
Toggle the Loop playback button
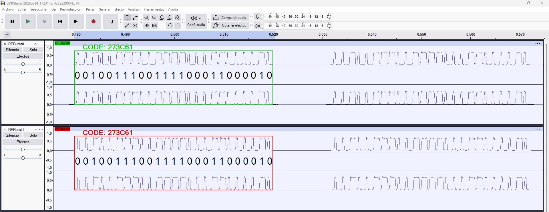point(111,21)
